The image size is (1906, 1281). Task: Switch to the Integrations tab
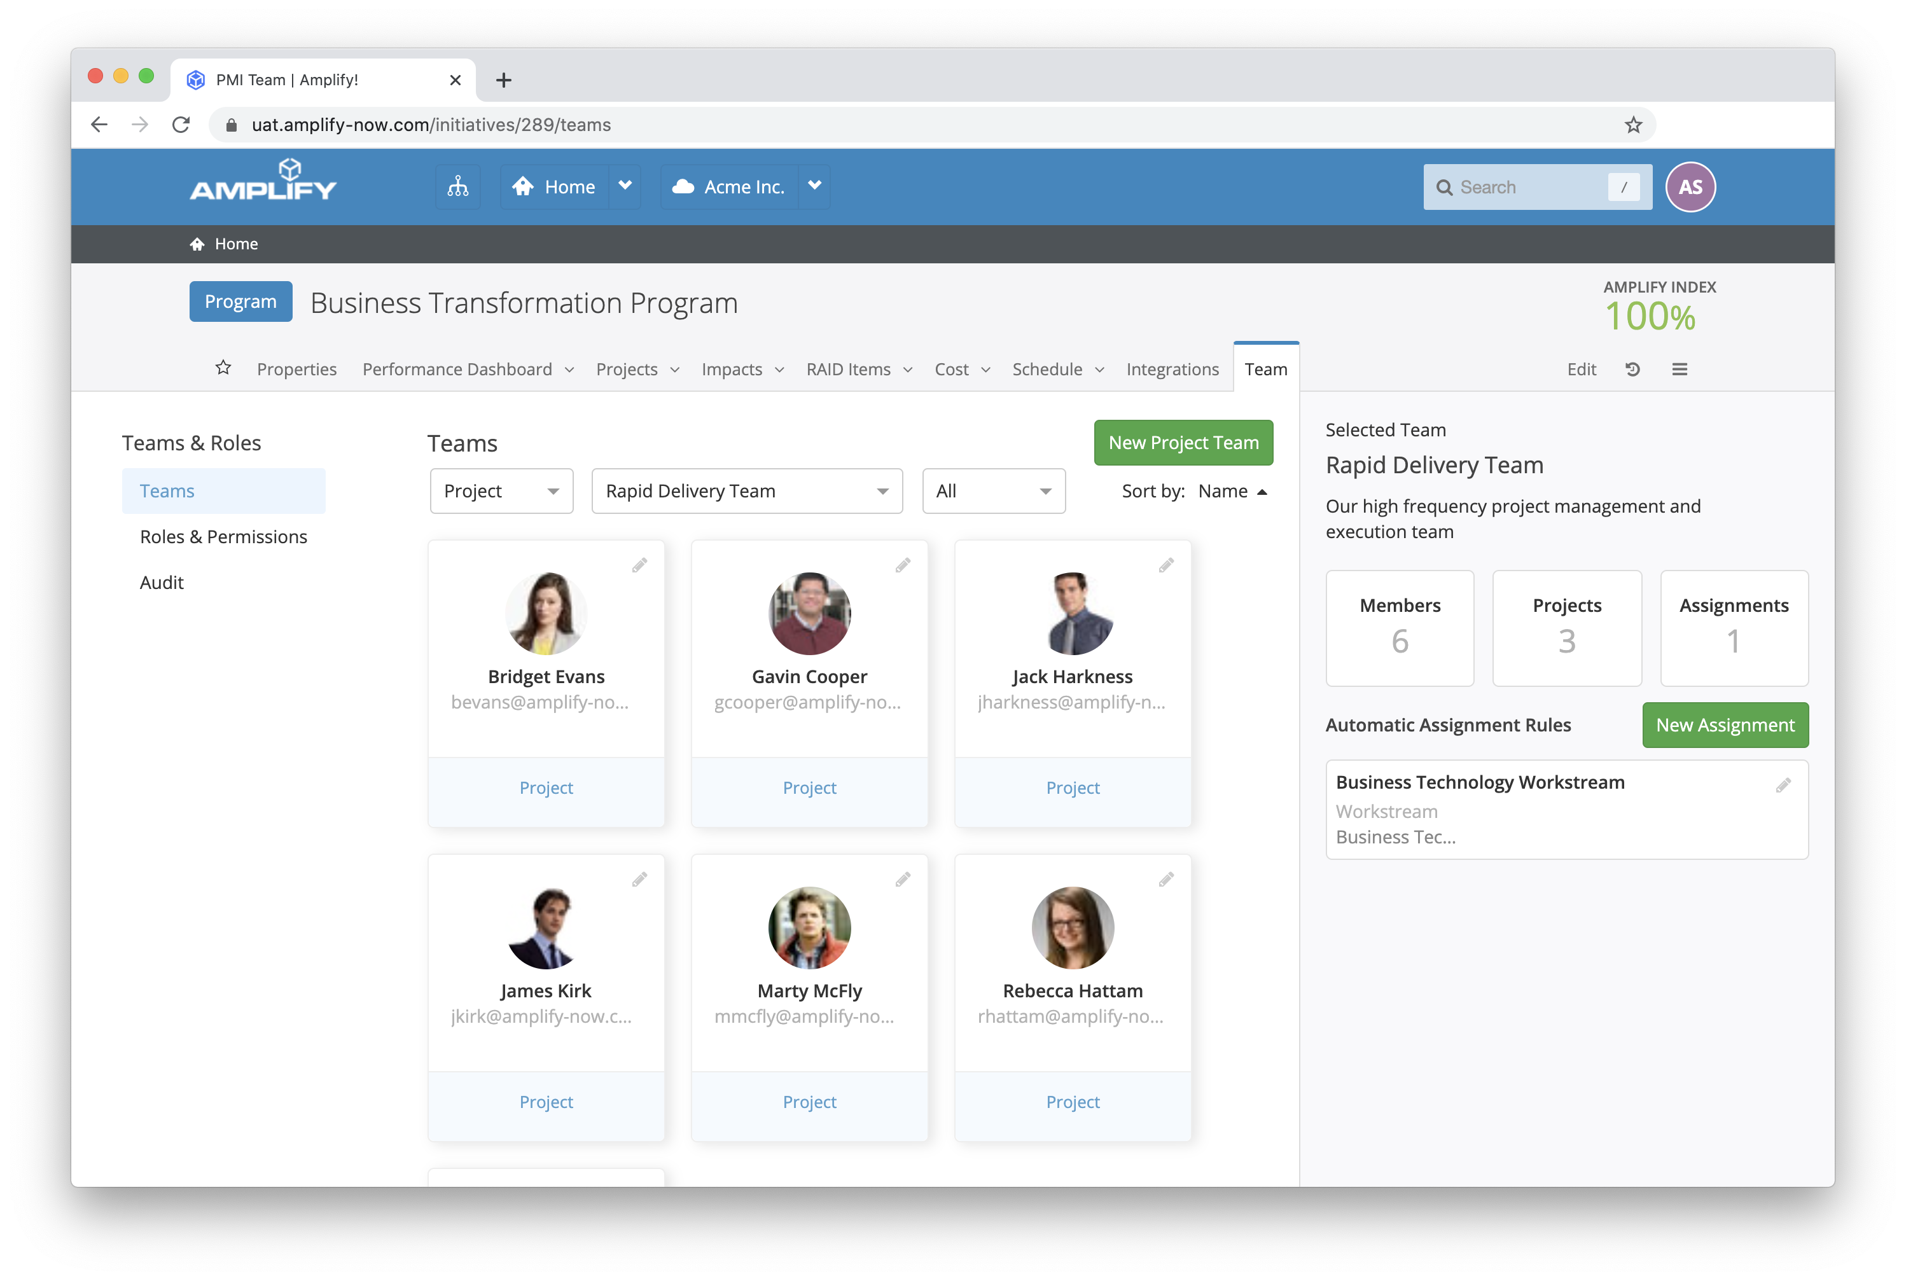(x=1172, y=370)
